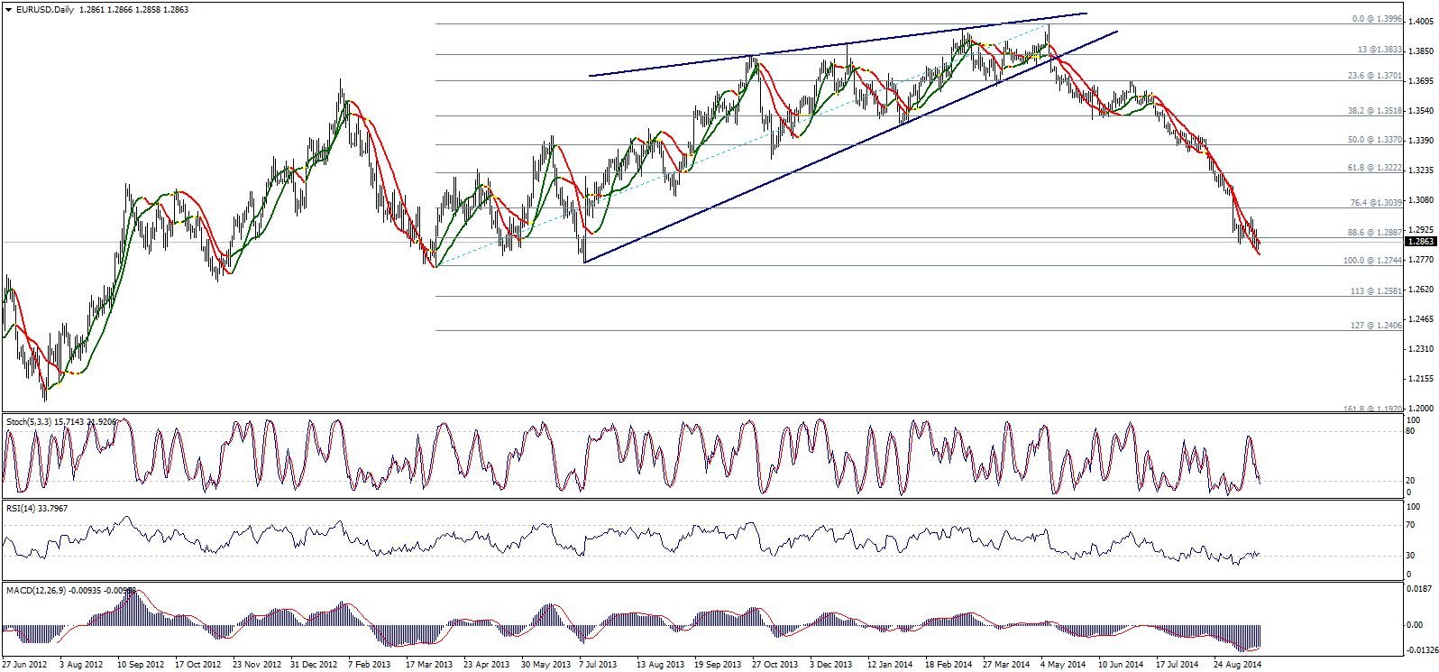Click the Fibonacci label 23.6 @ 1.3701
1439x672 pixels.
point(1375,76)
